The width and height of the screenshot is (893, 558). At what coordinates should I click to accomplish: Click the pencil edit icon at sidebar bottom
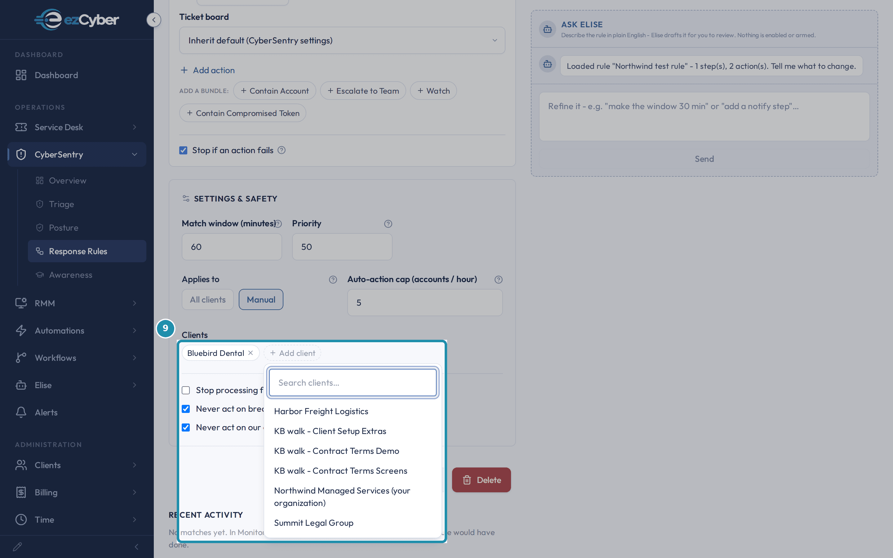point(17,547)
